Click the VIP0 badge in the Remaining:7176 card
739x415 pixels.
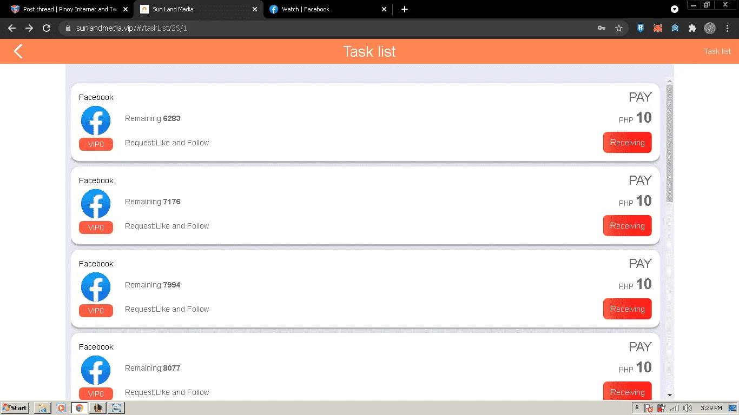click(x=96, y=227)
